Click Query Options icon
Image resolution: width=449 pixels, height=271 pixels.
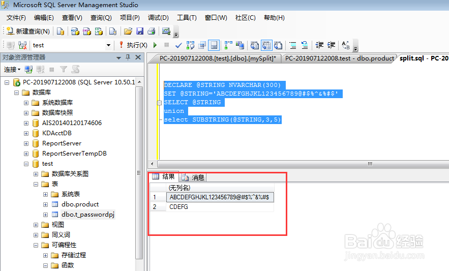click(202, 45)
